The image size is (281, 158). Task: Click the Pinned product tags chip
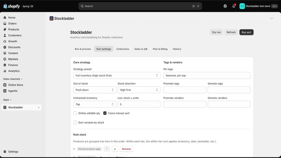89,149
